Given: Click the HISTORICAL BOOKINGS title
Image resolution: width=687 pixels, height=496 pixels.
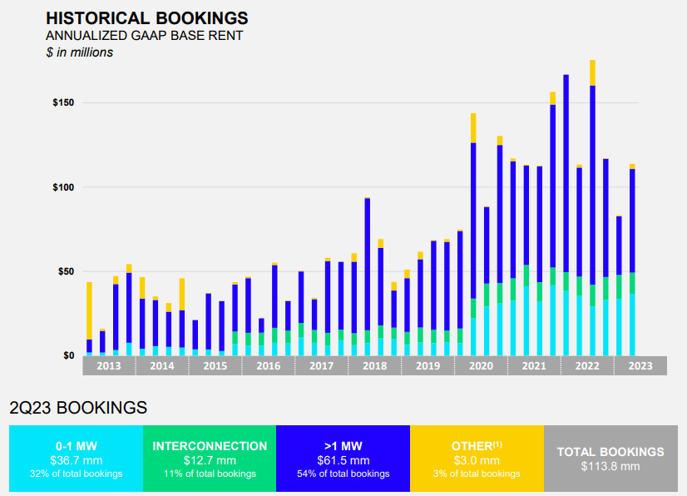Looking at the screenshot, I should (x=146, y=17).
